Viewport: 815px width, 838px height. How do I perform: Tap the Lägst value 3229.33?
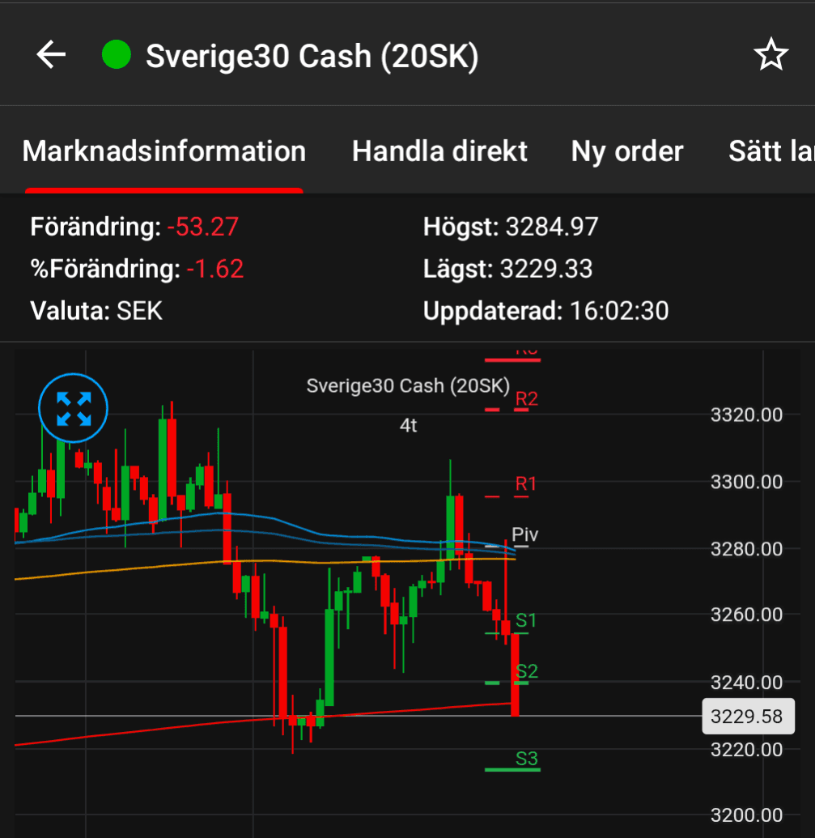545,268
